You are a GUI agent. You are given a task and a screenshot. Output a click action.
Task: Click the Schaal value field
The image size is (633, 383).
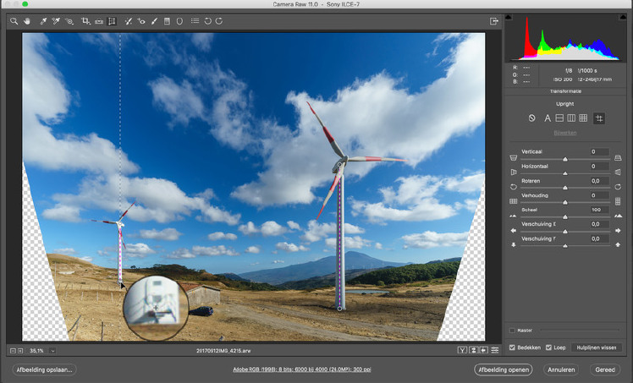click(599, 210)
